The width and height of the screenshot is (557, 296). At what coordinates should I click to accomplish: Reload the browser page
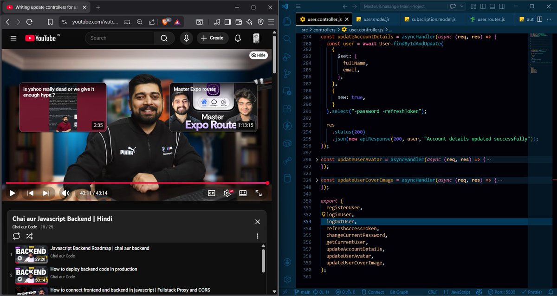[x=29, y=22]
